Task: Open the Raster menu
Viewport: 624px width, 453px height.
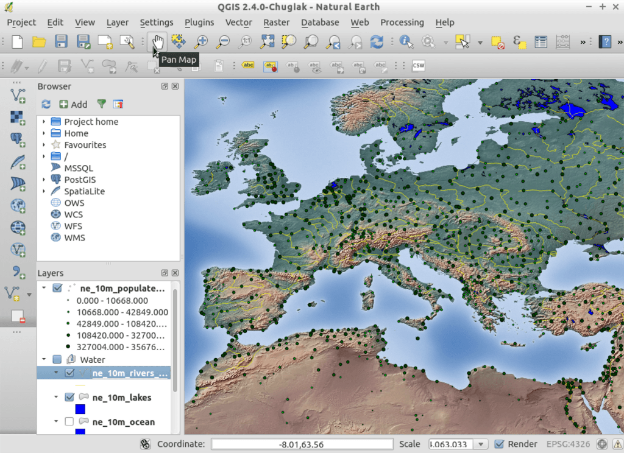Action: tap(276, 23)
